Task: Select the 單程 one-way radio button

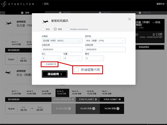Action: (43, 29)
